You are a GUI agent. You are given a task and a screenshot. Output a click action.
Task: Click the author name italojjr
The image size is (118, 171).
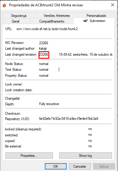click(x=43, y=48)
